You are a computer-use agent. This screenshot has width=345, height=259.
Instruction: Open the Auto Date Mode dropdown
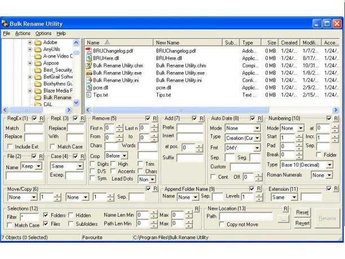pos(257,128)
